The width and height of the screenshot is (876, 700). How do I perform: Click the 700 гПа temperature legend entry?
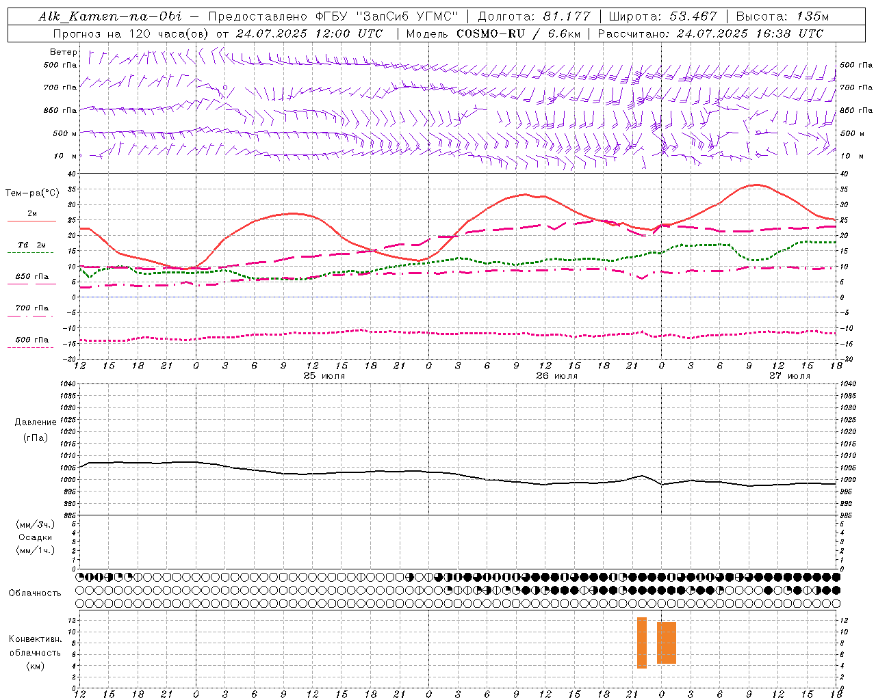[31, 308]
